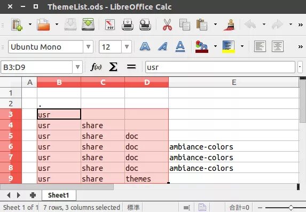Viewport: 306px width, 212px height.
Task: Click the Clone Formatting paintbrush
Action: [230, 25]
